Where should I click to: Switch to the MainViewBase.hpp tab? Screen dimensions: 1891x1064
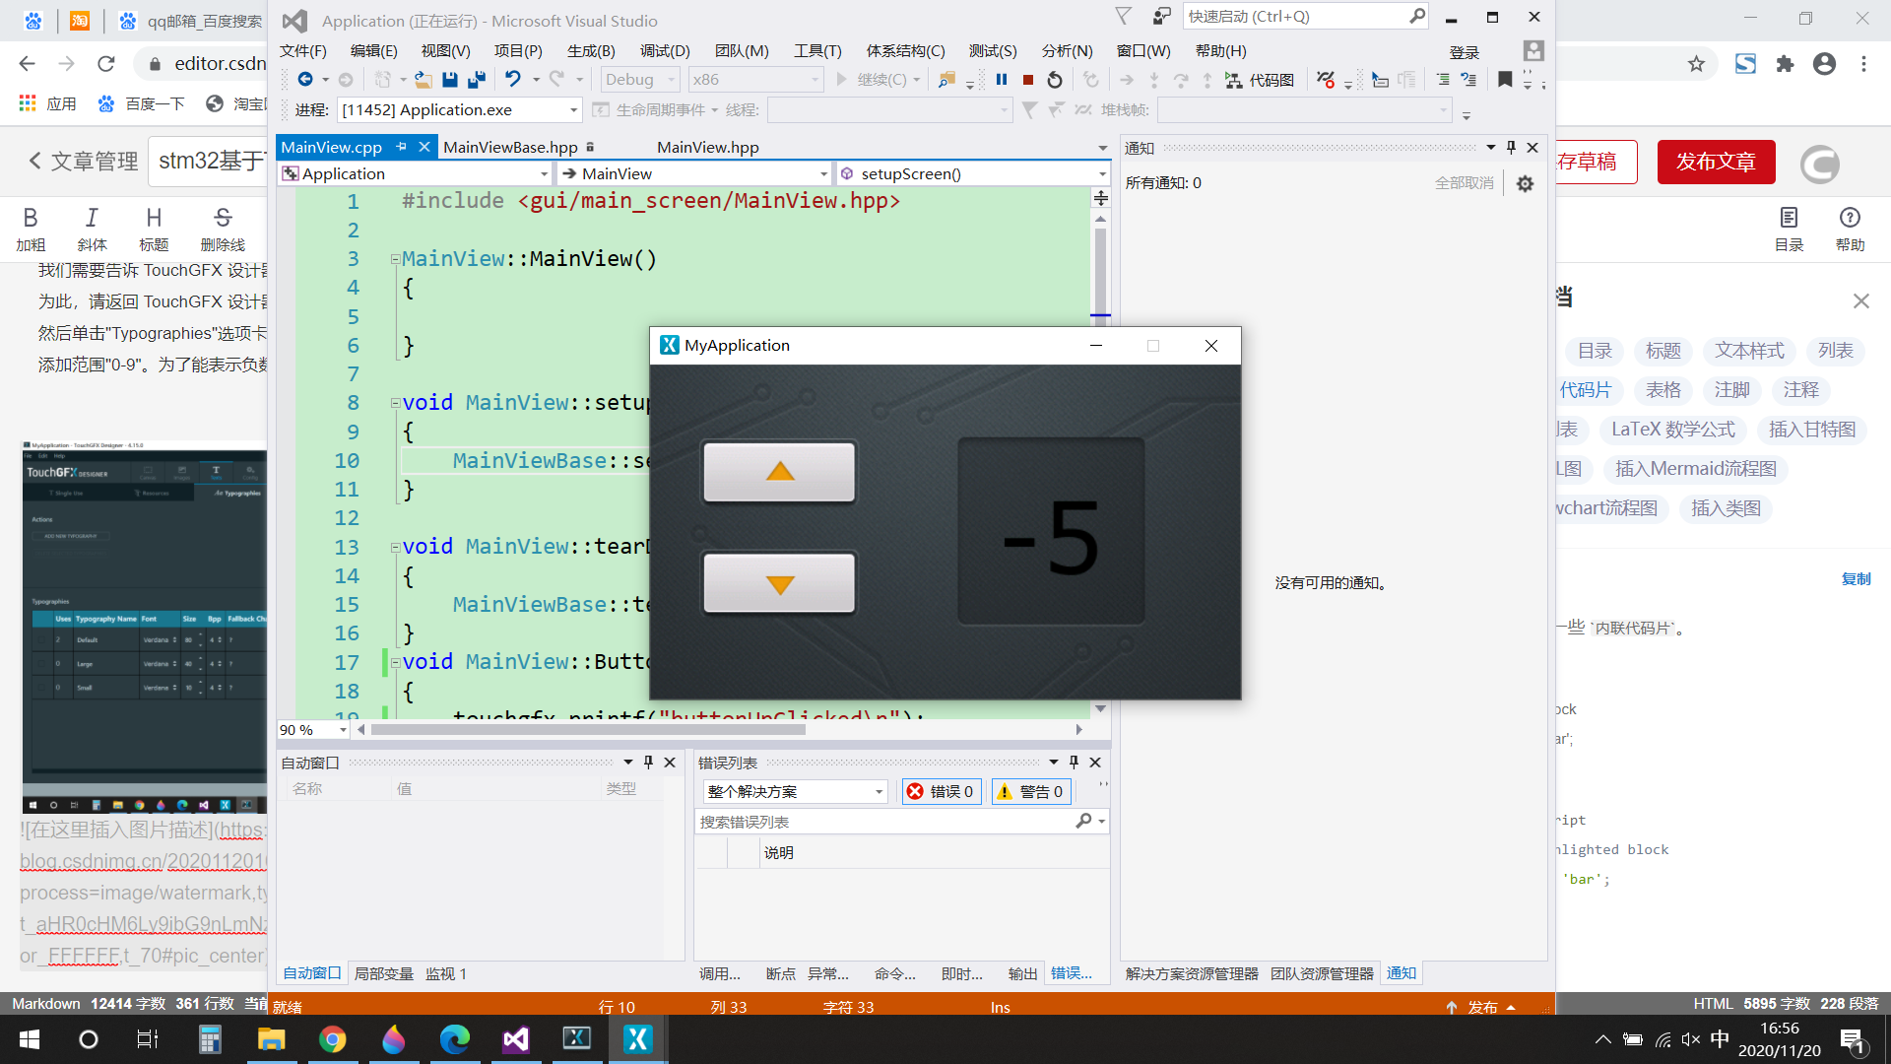pos(510,147)
